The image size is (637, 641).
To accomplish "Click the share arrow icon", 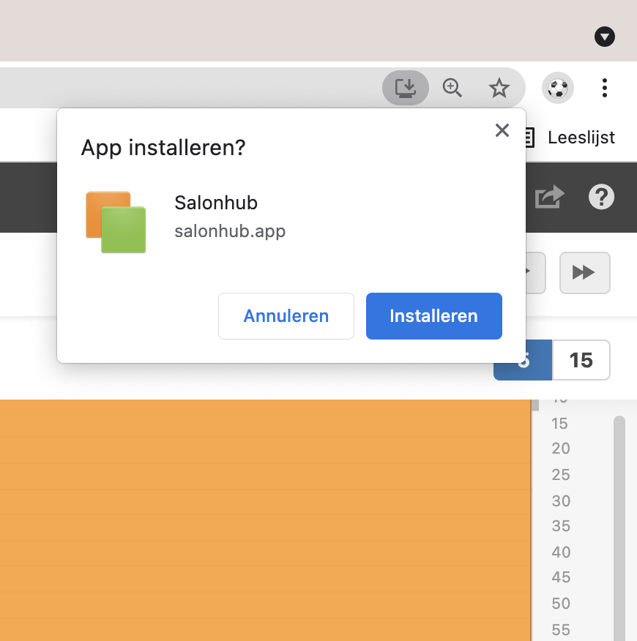I will 550,197.
